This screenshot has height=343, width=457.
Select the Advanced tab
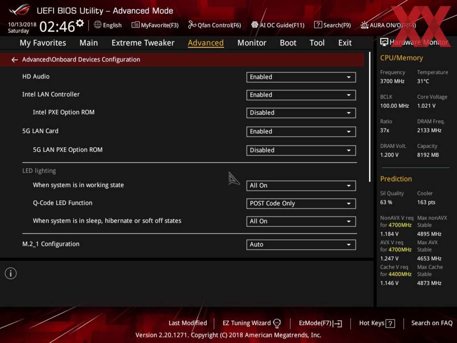coord(206,43)
